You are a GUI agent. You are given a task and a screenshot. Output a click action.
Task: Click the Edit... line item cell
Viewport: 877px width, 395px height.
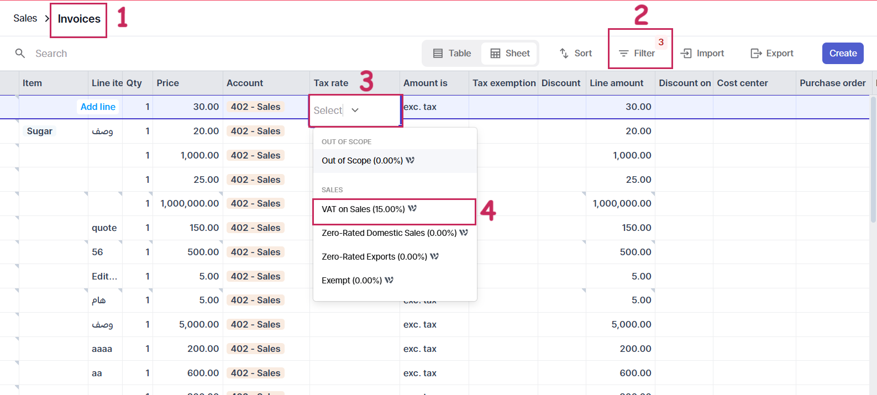(x=104, y=276)
